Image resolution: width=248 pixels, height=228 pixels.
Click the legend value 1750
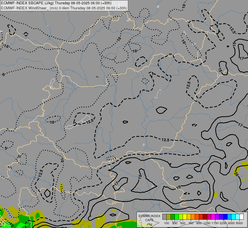pyautogui.click(x=215, y=223)
